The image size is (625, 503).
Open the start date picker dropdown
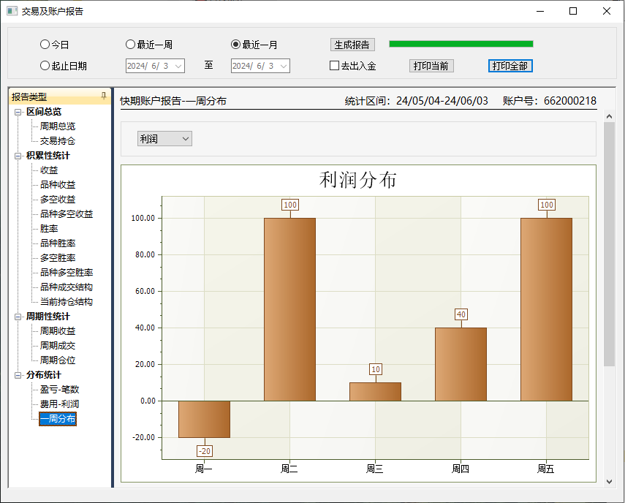pos(178,66)
